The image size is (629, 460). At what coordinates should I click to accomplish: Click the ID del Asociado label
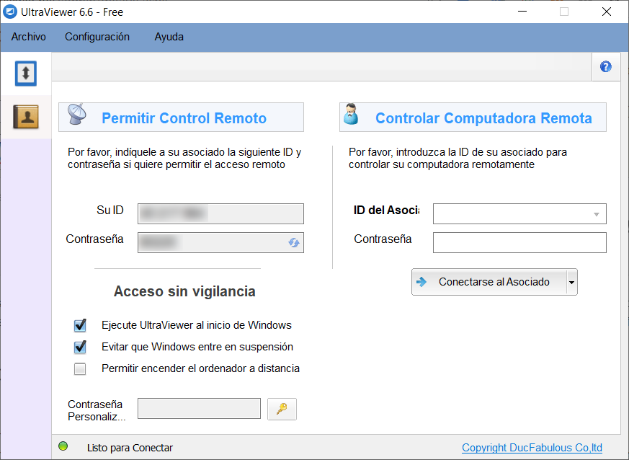tap(386, 211)
